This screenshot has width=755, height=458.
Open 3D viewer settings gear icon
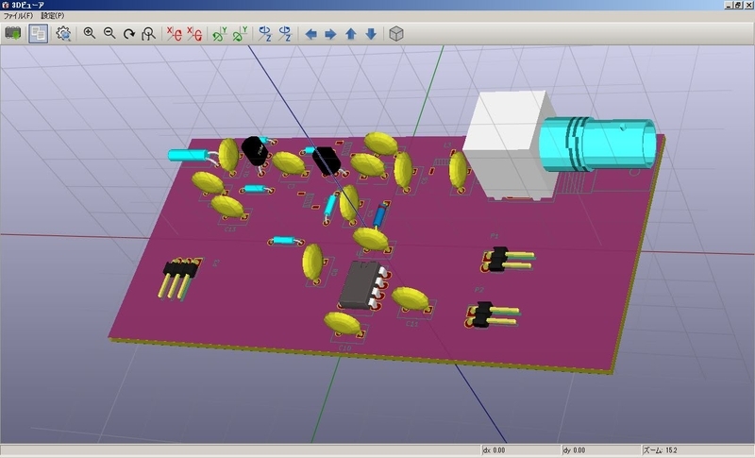(x=63, y=34)
